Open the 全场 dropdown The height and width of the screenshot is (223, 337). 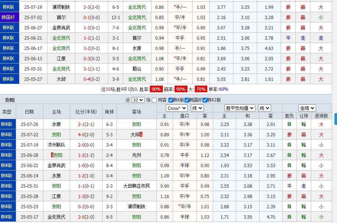tap(306, 108)
